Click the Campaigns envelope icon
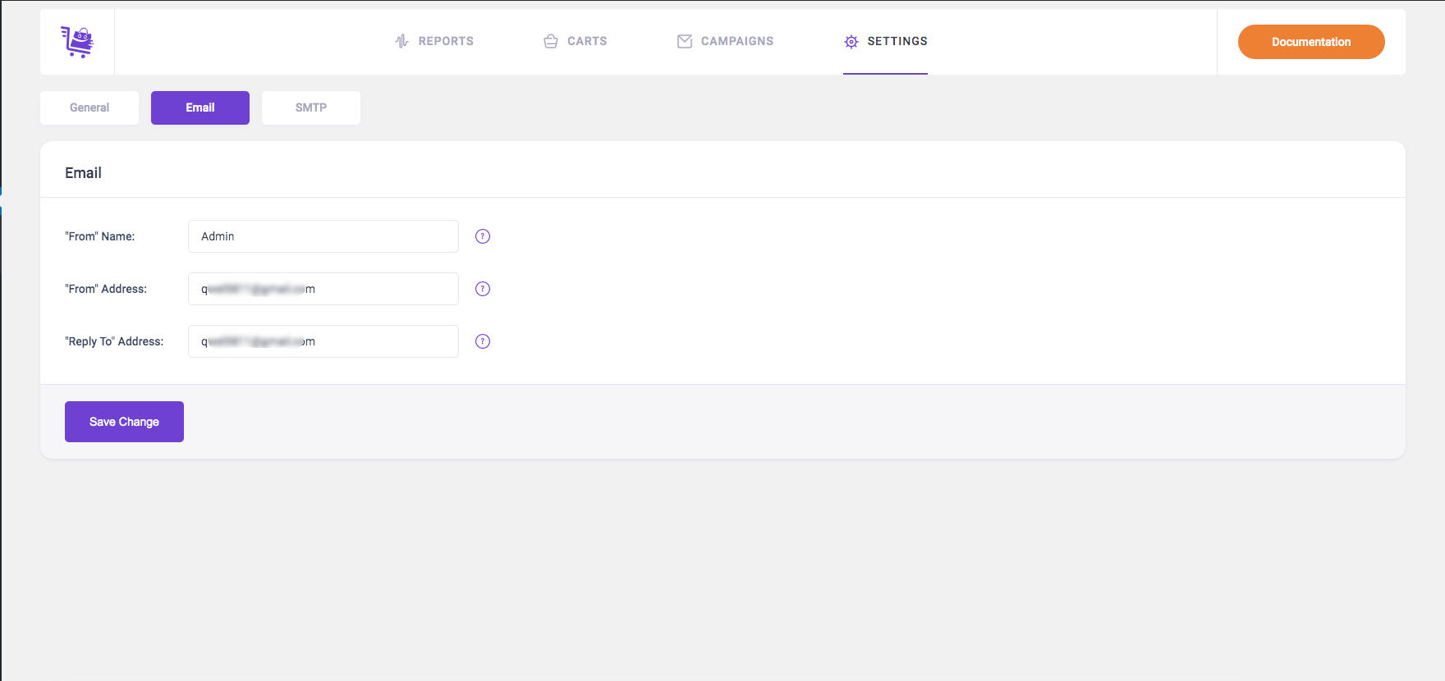This screenshot has width=1445, height=681. [685, 41]
